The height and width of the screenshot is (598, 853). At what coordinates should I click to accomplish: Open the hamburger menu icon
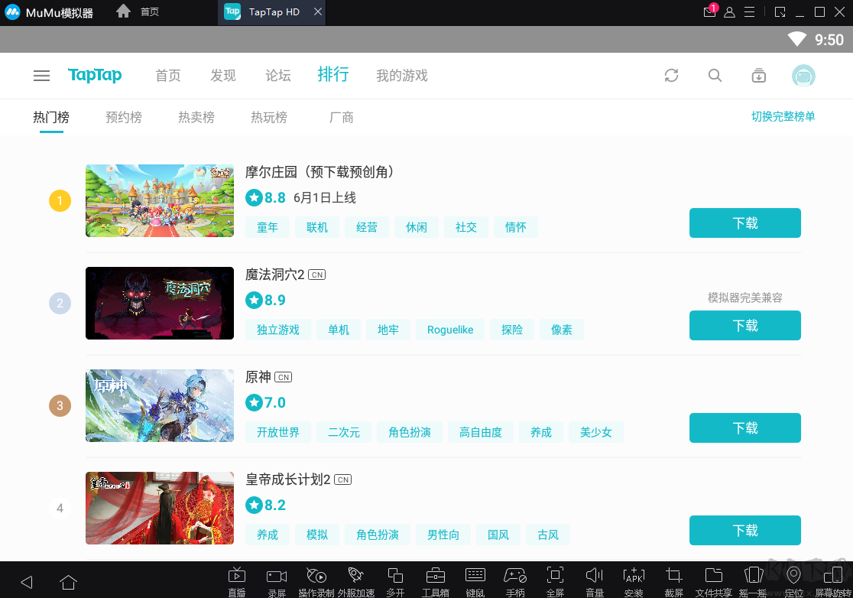(x=41, y=76)
